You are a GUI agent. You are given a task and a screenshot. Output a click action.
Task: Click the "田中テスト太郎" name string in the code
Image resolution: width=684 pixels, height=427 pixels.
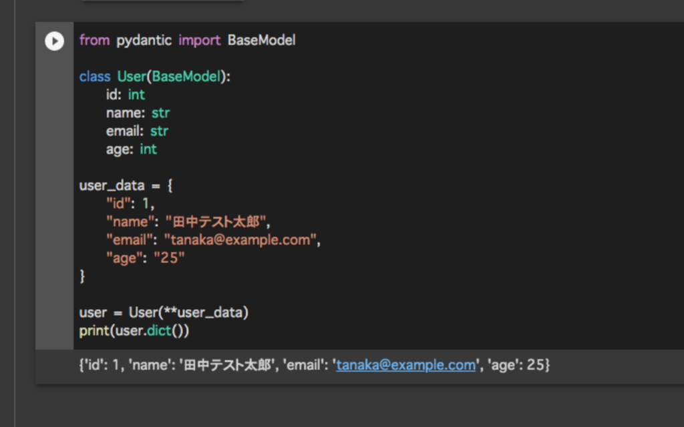pyautogui.click(x=216, y=222)
